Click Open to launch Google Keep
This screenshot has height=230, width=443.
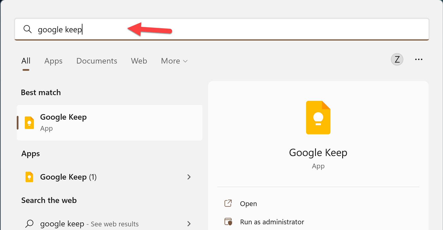pos(248,203)
